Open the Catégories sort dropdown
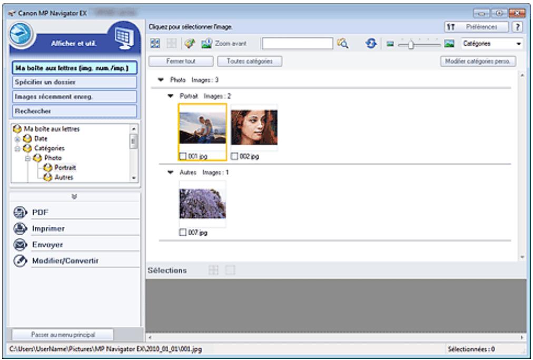The height and width of the screenshot is (360, 533). coord(492,44)
